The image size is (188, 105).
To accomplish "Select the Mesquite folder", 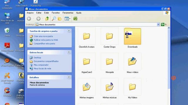I will coord(110,63).
